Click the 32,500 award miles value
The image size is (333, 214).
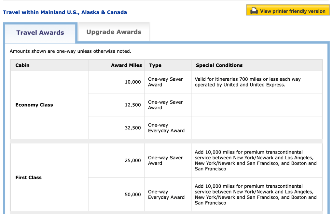coord(133,128)
